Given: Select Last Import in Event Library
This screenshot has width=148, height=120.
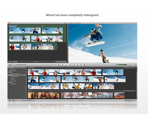Looking at the screenshot, I should coord(13,69).
